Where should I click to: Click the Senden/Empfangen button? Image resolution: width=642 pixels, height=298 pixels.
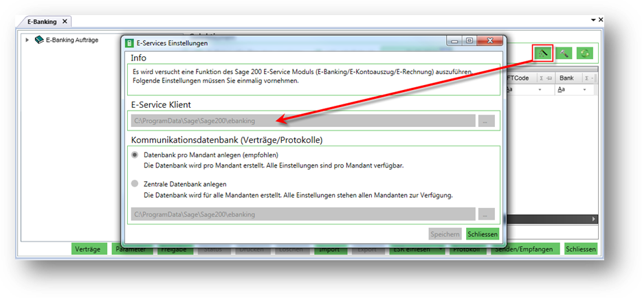pos(524,249)
